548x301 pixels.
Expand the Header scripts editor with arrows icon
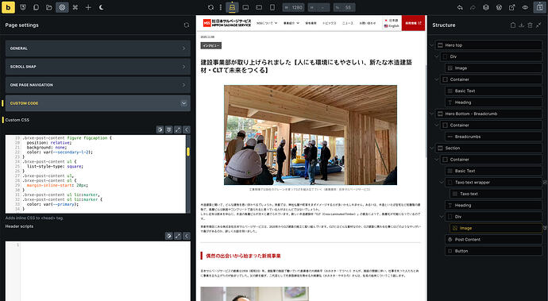pyautogui.click(x=178, y=236)
